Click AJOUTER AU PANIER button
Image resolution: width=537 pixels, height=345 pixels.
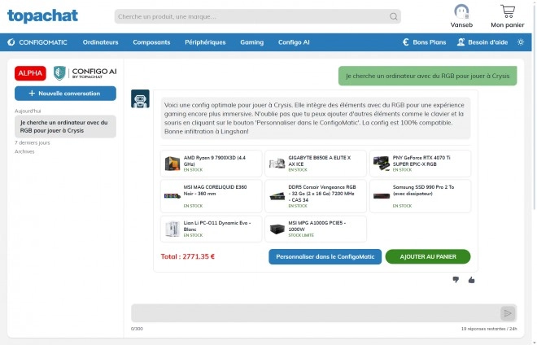pos(428,256)
